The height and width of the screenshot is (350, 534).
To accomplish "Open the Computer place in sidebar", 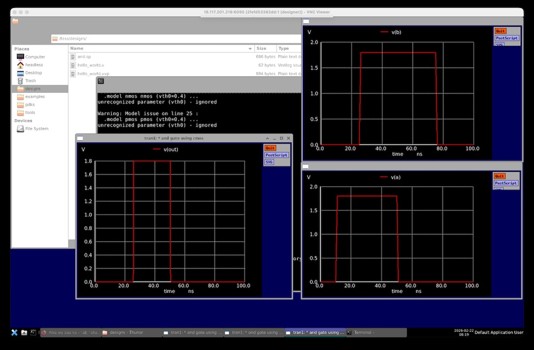I will pos(35,57).
